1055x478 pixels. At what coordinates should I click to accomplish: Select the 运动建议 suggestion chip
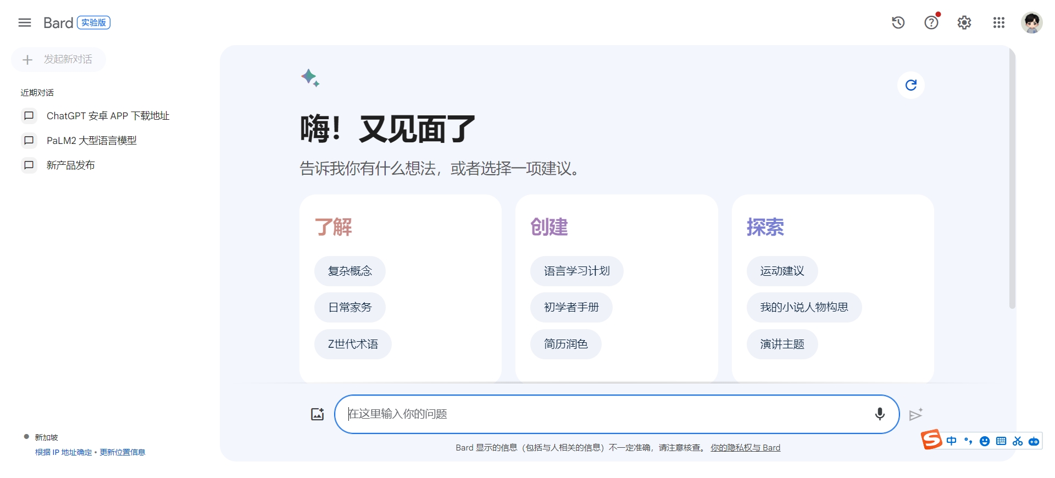pos(782,271)
